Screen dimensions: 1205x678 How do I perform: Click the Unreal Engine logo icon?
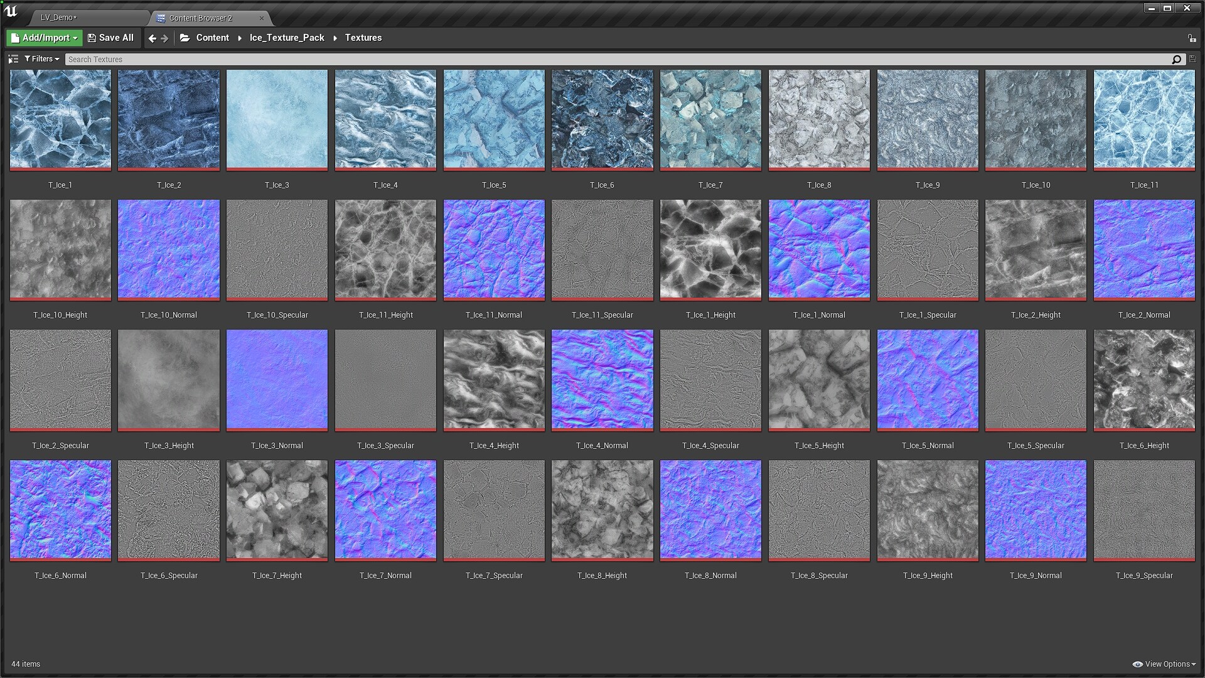pos(11,9)
